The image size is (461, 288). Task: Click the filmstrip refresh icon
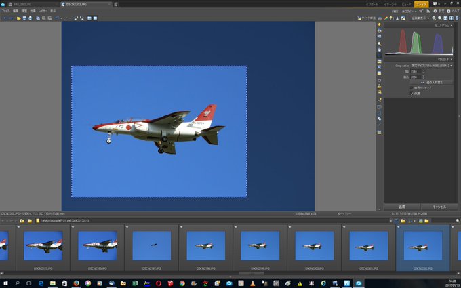[397, 221]
